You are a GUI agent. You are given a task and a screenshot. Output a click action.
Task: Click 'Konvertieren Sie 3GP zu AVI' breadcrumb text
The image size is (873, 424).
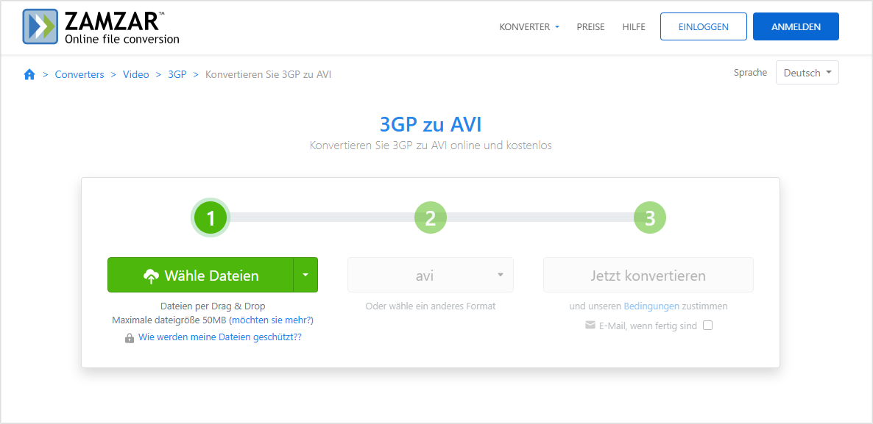click(269, 74)
